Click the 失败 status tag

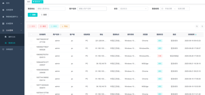160,56
